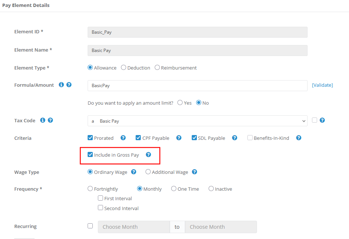Screen dimensions: 349x239
Task: Open help icon next to Additional Wage
Action: 195,172
